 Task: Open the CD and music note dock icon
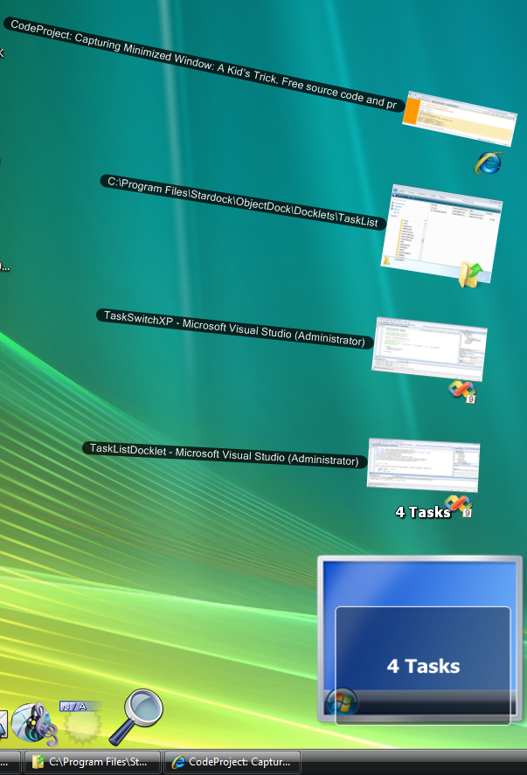click(33, 723)
